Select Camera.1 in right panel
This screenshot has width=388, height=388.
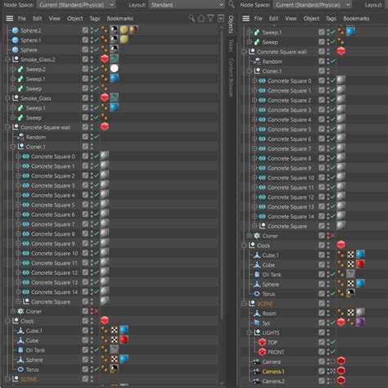[273, 372]
